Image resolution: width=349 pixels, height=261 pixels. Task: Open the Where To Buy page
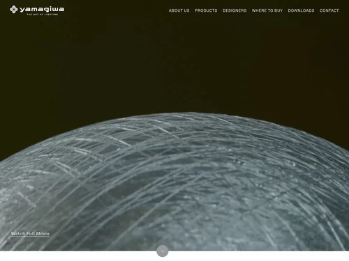pyautogui.click(x=267, y=10)
